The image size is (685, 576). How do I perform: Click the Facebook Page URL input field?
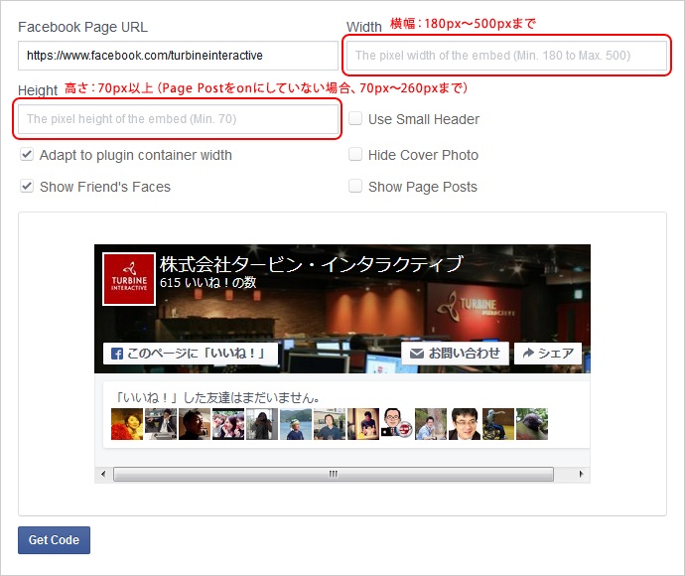point(178,56)
